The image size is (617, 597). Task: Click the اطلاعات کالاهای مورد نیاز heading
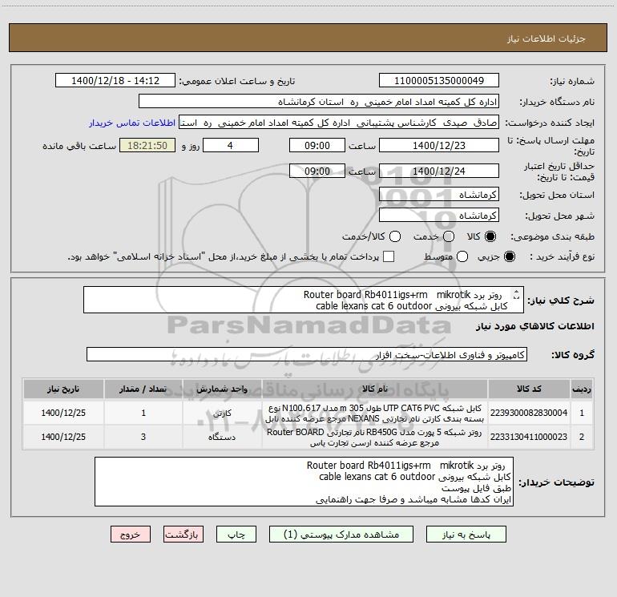pyautogui.click(x=535, y=326)
